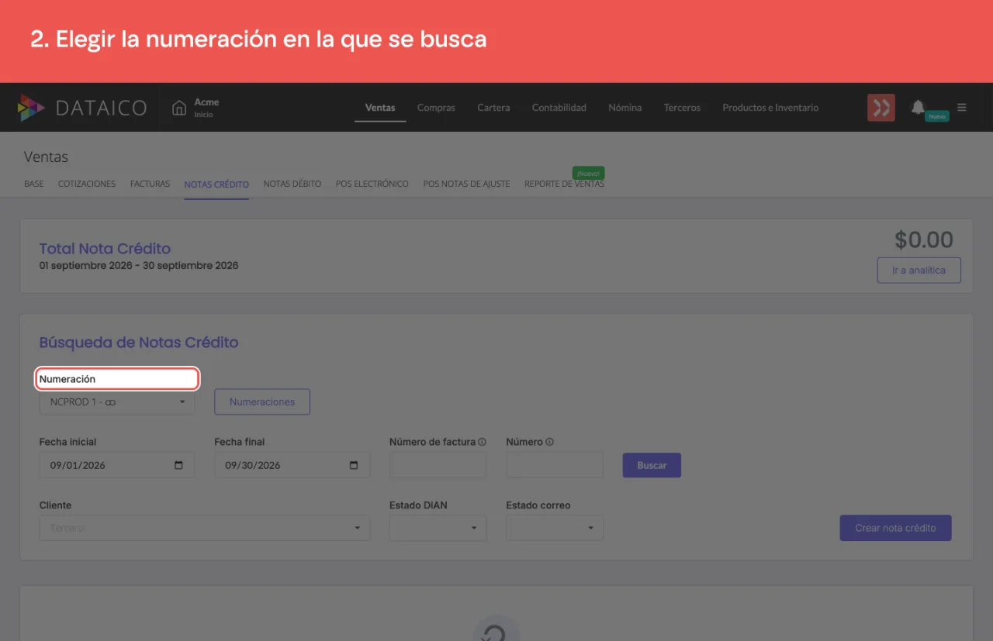Click the Crear nota crédito button
The height and width of the screenshot is (641, 993).
pyautogui.click(x=896, y=528)
